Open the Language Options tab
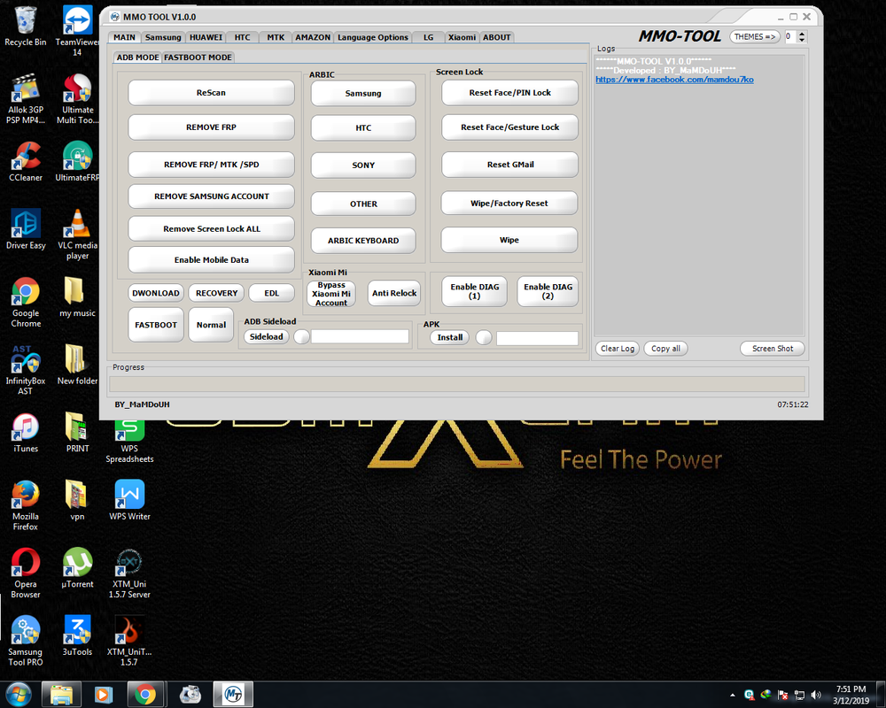 tap(372, 37)
